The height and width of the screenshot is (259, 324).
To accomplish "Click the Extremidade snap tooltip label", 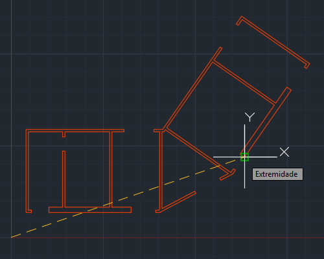I will click(x=277, y=174).
